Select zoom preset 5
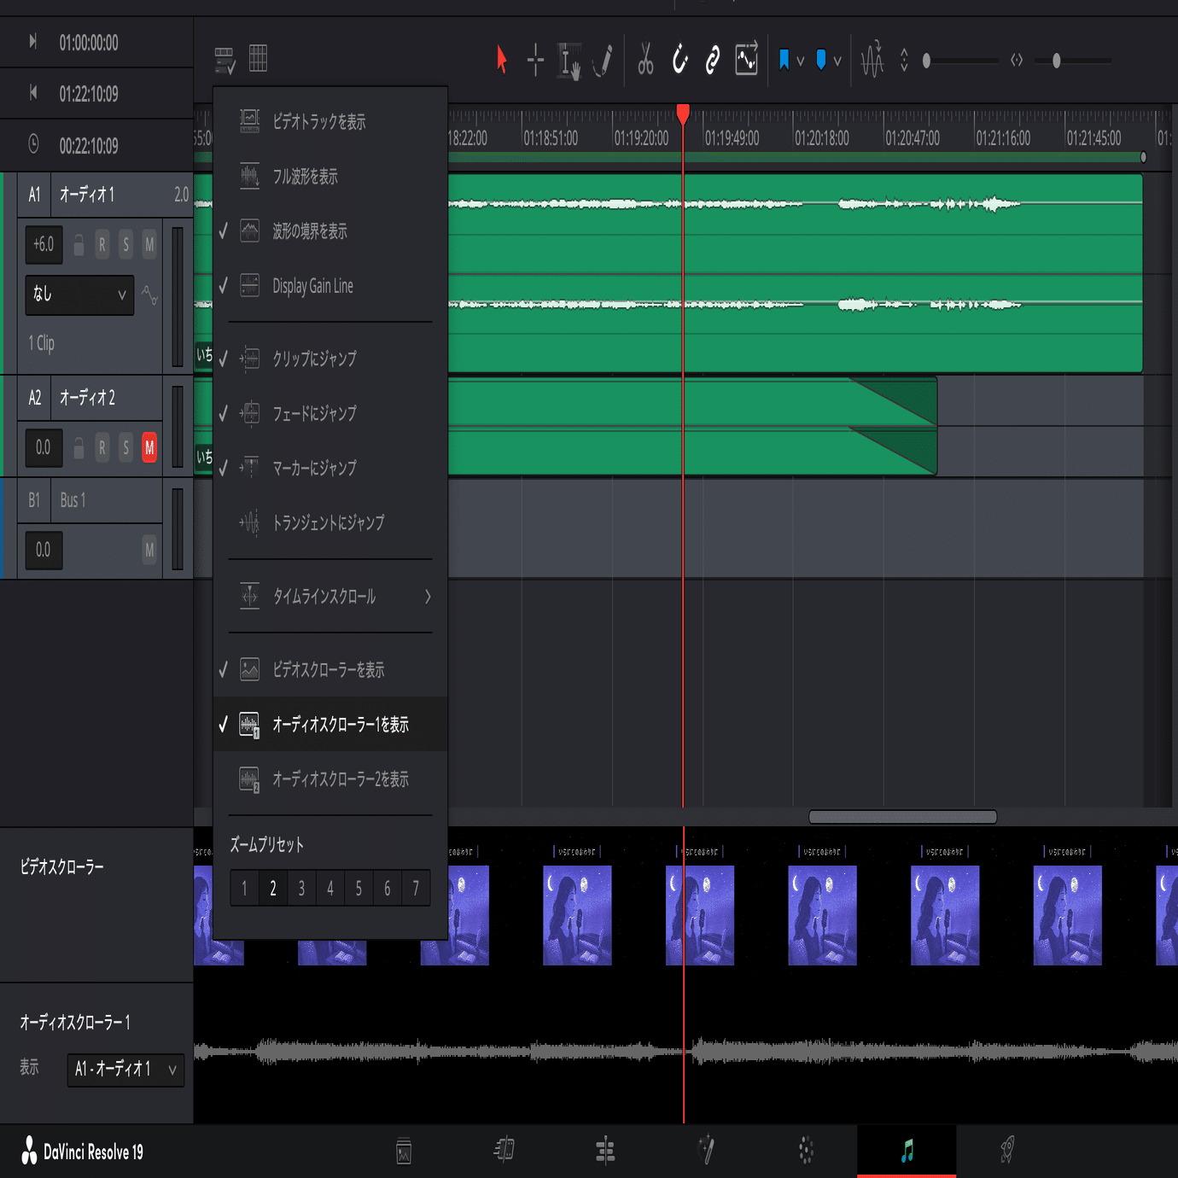Image resolution: width=1178 pixels, height=1178 pixels. [359, 889]
